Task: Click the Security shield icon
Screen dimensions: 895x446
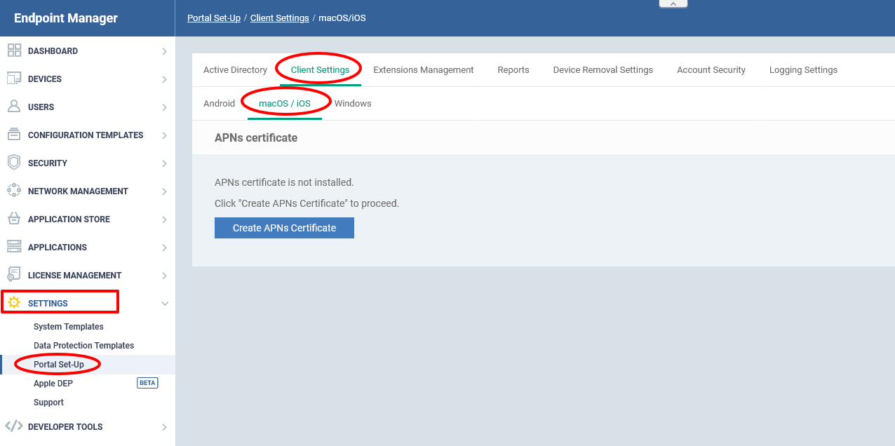Action: point(14,163)
